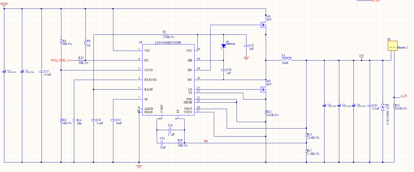Select sense resistor R12 symbol
This screenshot has width=414, height=172.
[266, 112]
